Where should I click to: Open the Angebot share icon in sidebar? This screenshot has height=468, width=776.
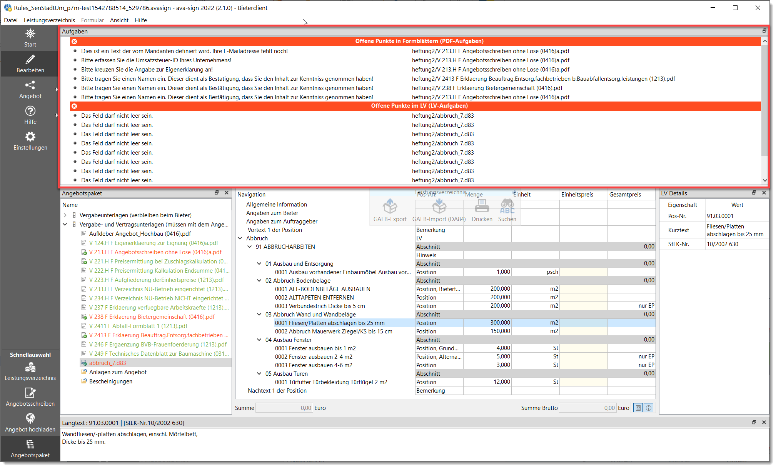[x=30, y=85]
